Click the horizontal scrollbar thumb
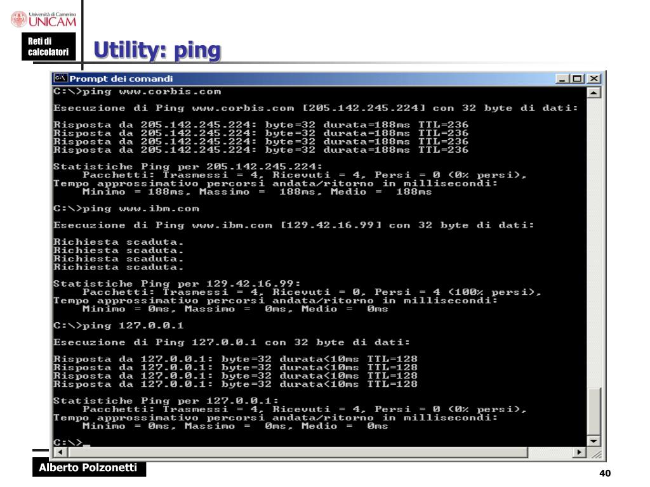650x487 pixels. pos(297,452)
